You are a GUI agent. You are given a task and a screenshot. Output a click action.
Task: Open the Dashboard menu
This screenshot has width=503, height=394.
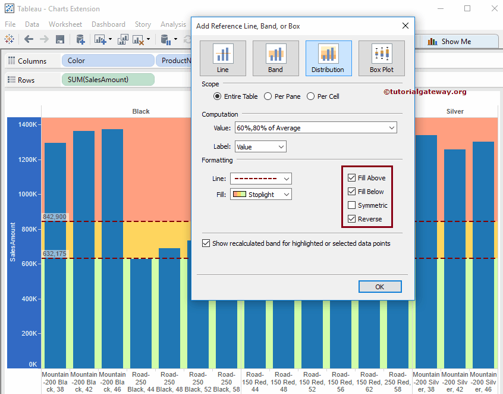[x=108, y=24]
